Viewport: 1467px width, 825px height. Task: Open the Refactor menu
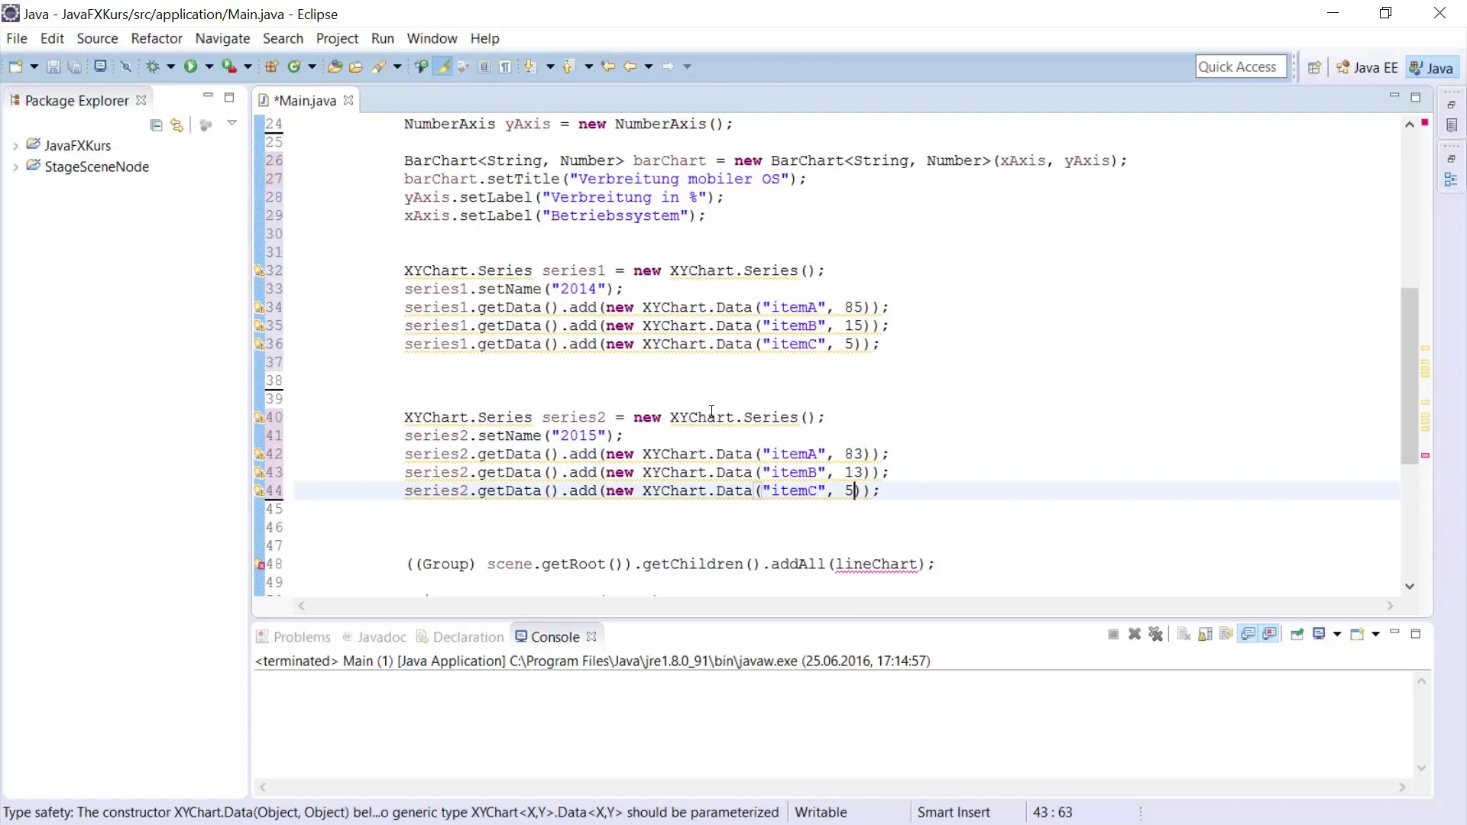pyautogui.click(x=156, y=38)
